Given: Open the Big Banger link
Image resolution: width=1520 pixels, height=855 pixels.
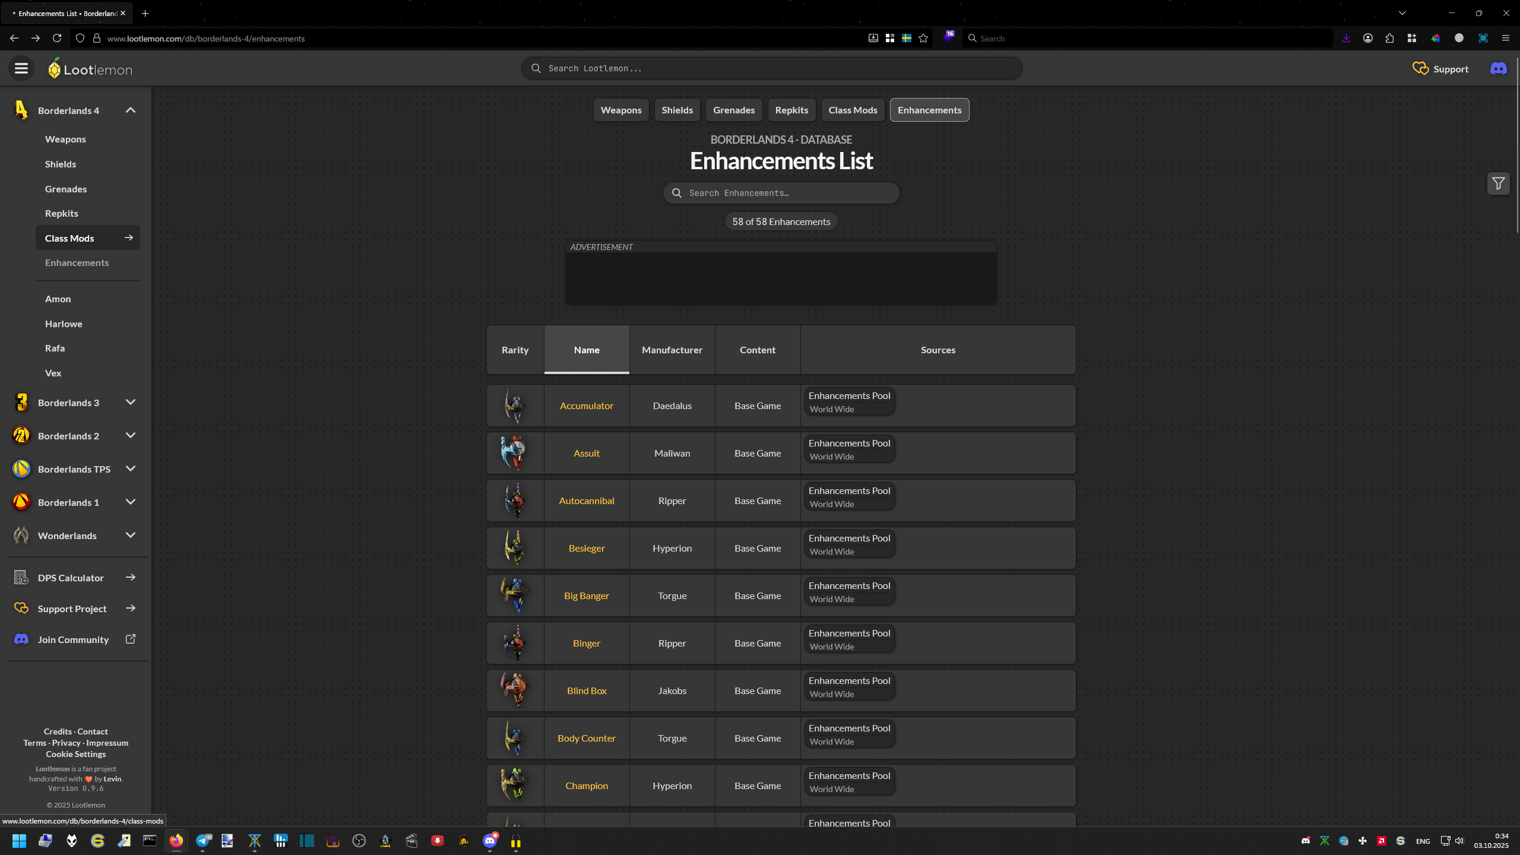Looking at the screenshot, I should pyautogui.click(x=586, y=596).
